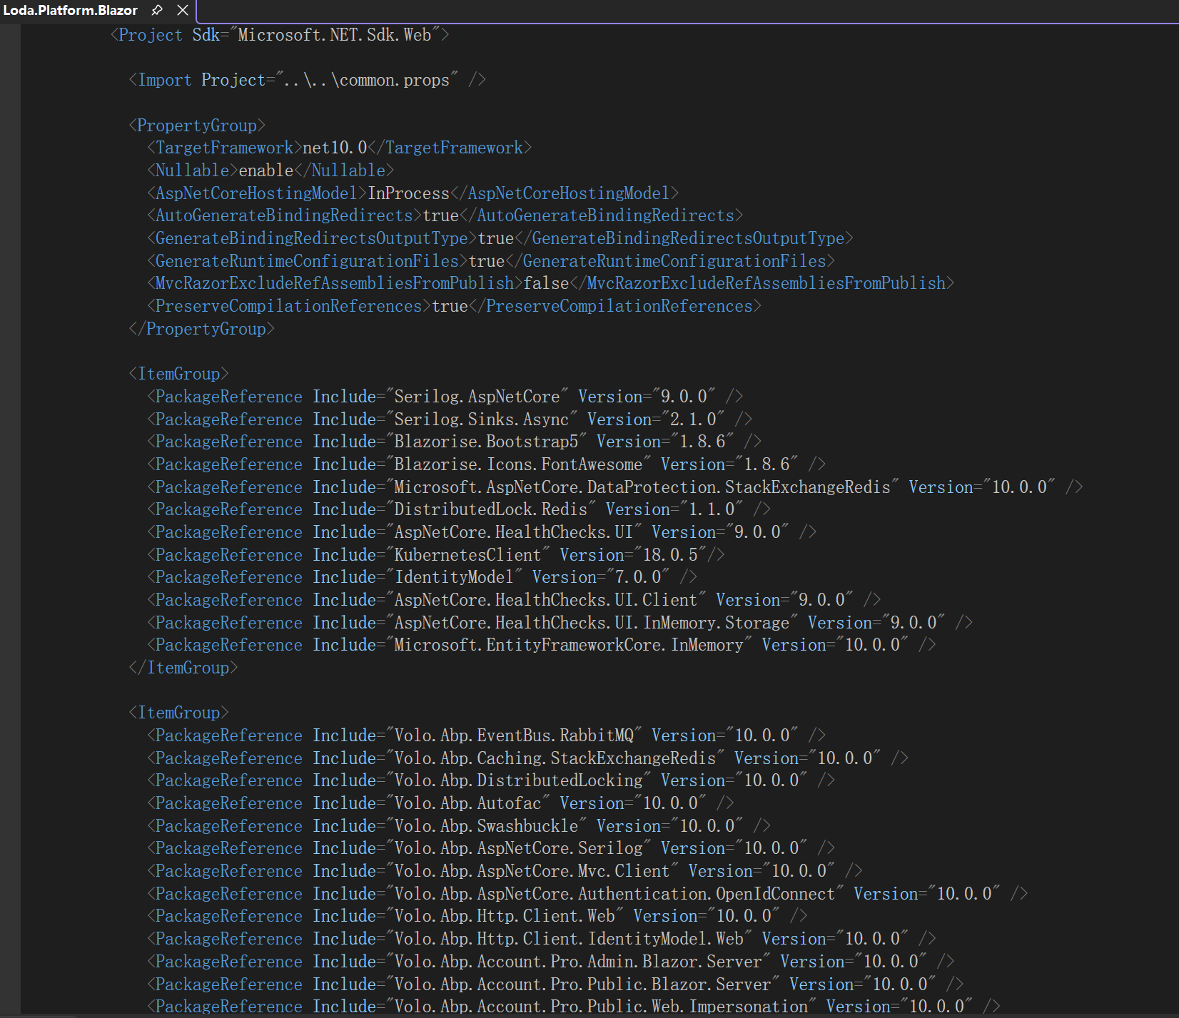Click the left editor margin beside the Project line

10,35
